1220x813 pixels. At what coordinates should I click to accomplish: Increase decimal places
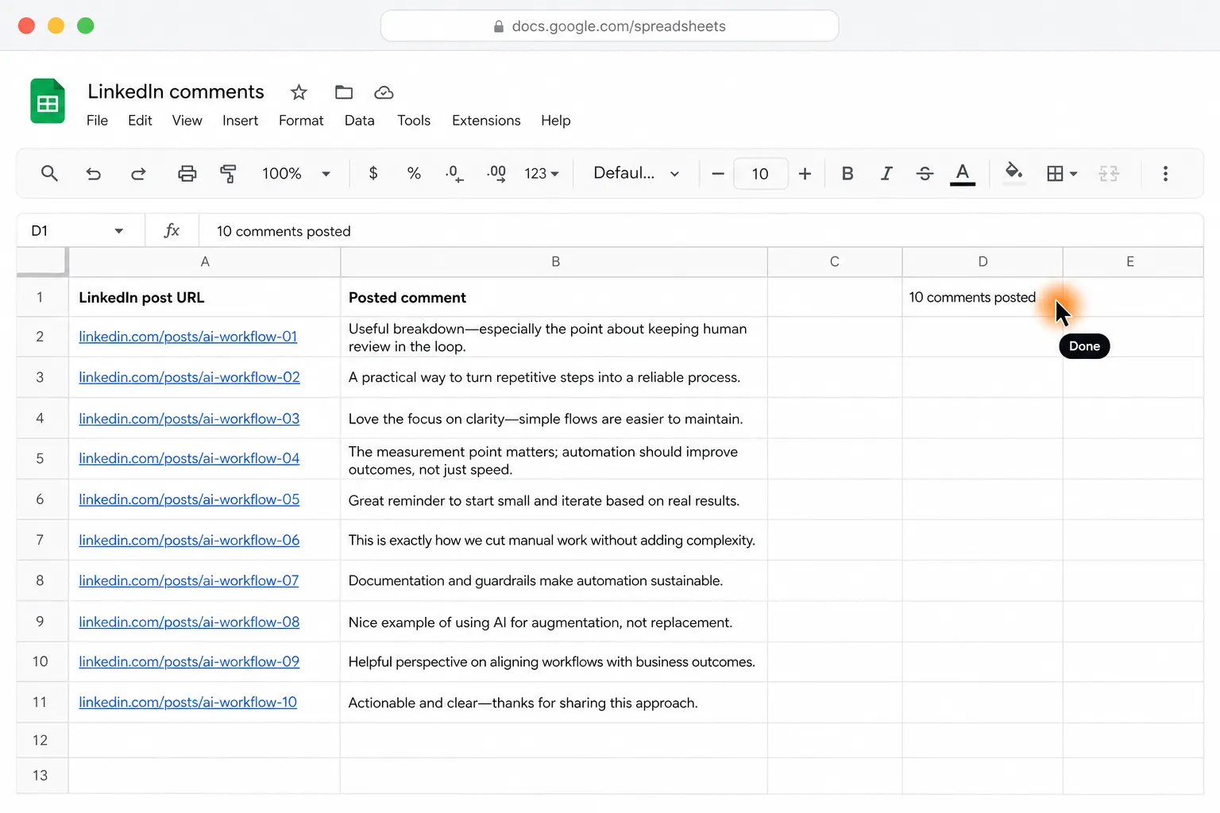pyautogui.click(x=496, y=173)
